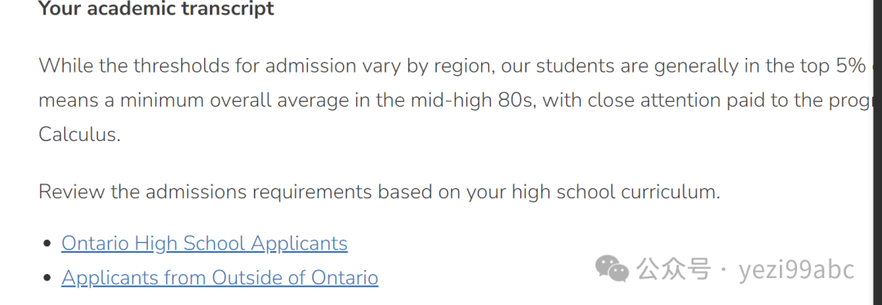Click the word 'Calculus.' in the paragraph
This screenshot has width=882, height=305.
coord(79,135)
